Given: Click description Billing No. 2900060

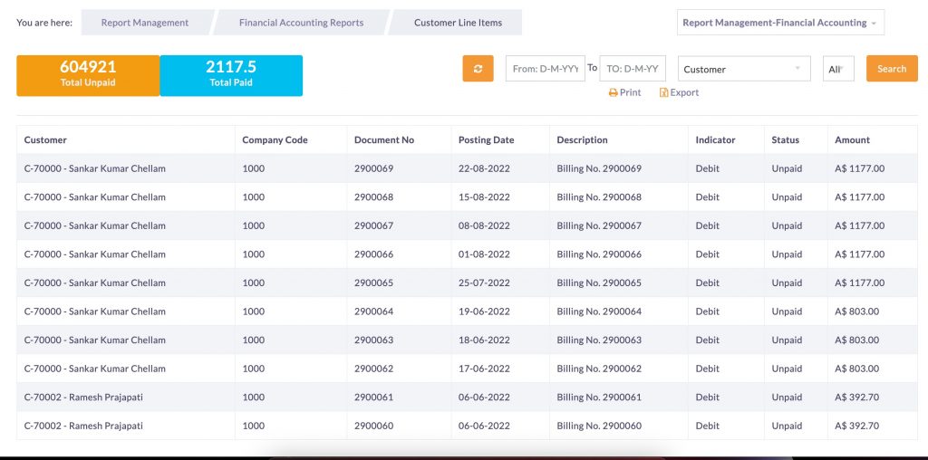Looking at the screenshot, I should click(599, 426).
